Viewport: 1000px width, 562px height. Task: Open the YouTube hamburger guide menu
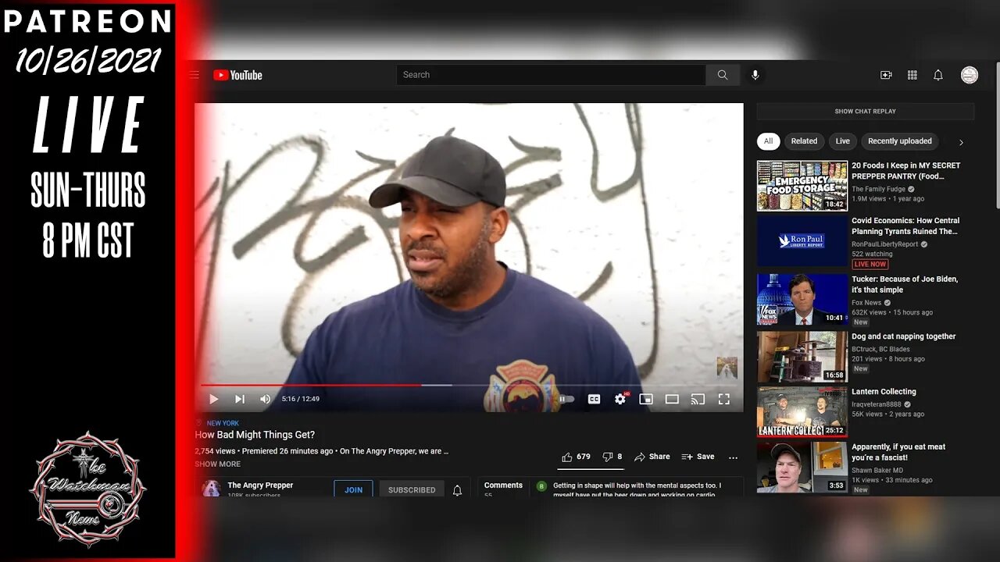[195, 75]
